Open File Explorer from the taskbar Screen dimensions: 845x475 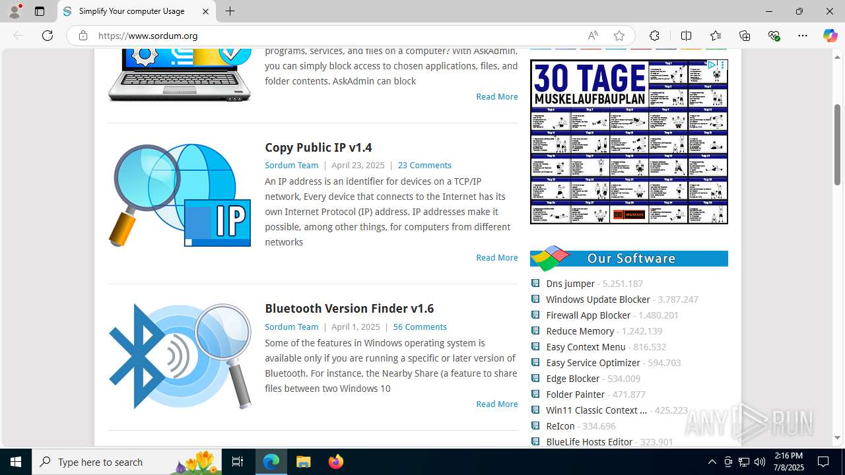tap(303, 462)
